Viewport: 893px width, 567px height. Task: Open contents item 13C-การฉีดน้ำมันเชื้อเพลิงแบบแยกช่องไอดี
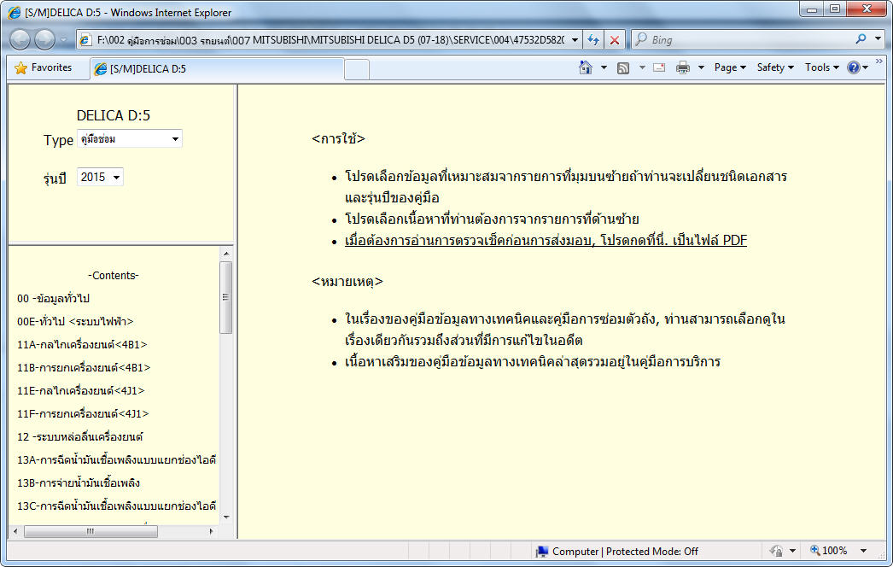[x=116, y=506]
